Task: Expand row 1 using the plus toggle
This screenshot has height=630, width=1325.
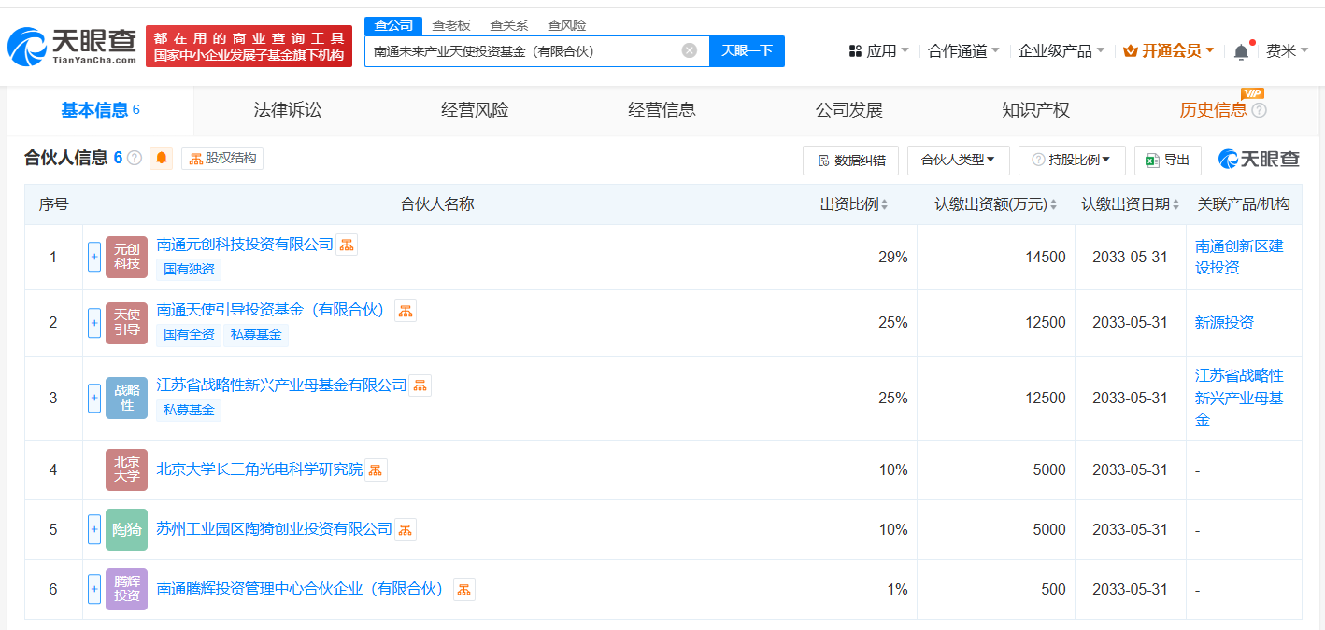Action: (x=94, y=257)
